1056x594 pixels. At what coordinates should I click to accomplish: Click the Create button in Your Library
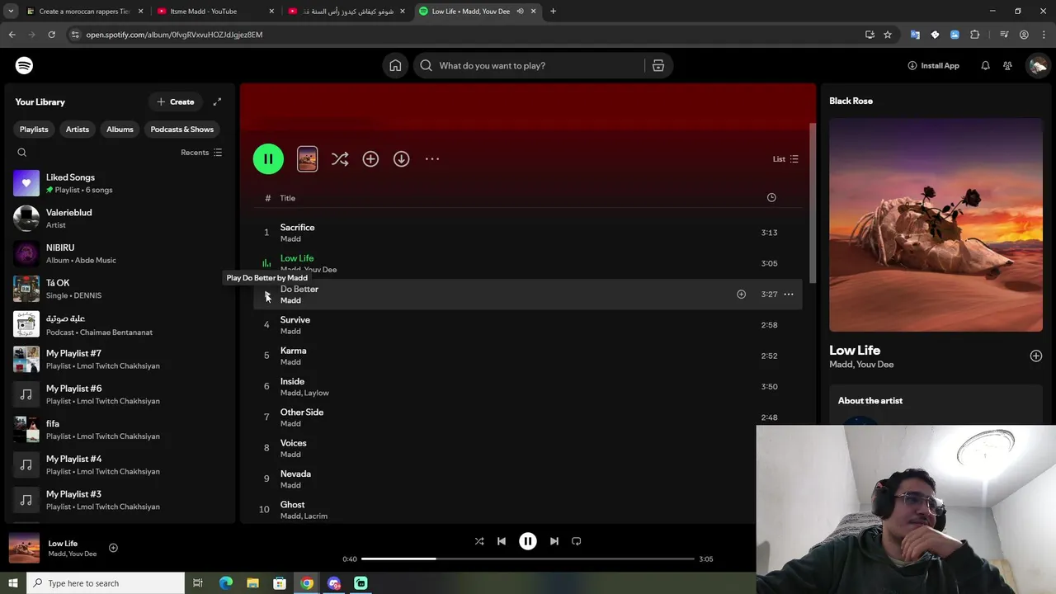176,101
